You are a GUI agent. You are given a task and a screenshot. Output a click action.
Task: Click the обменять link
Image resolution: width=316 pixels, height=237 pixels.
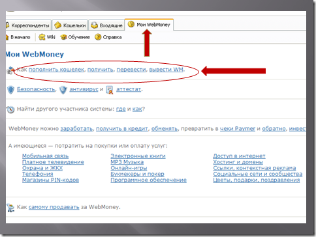point(165,129)
